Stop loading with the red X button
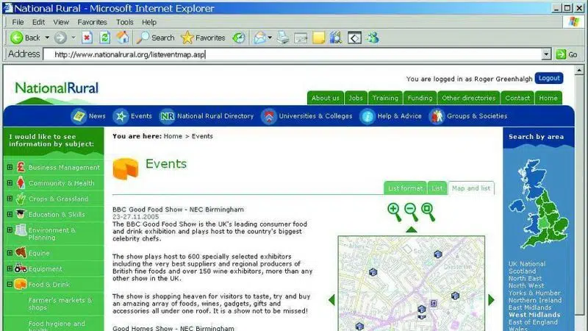The image size is (588, 331). point(87,38)
